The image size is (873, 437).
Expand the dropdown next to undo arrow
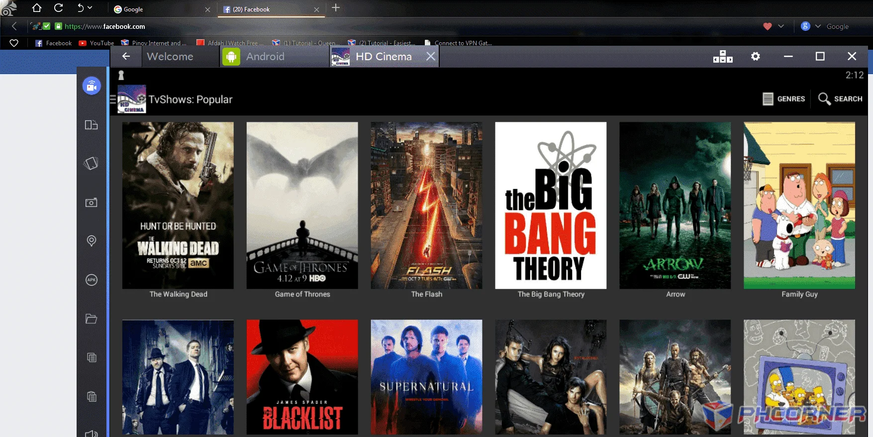pyautogui.click(x=90, y=7)
